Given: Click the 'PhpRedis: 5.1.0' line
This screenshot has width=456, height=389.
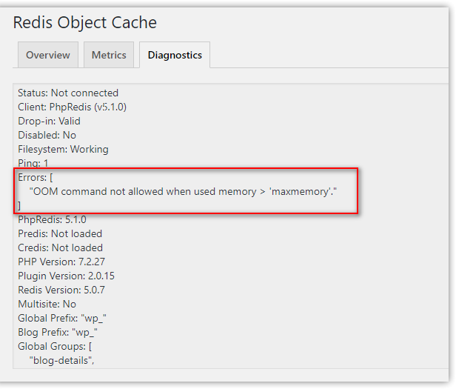Looking at the screenshot, I should tap(52, 219).
